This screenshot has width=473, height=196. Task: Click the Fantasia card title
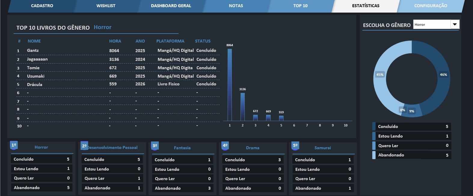(182, 148)
